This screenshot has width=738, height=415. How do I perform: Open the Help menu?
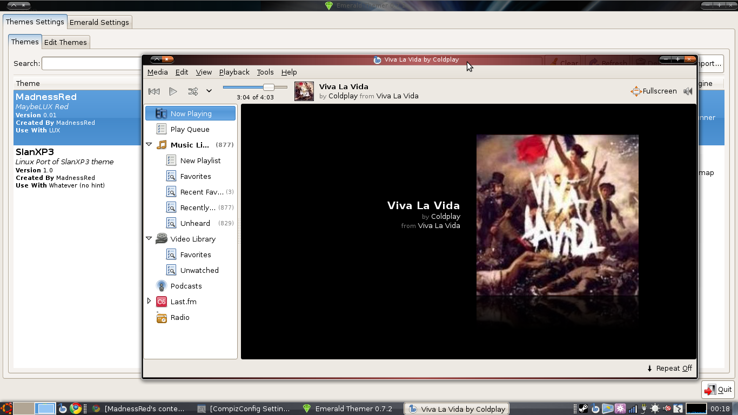pyautogui.click(x=289, y=72)
